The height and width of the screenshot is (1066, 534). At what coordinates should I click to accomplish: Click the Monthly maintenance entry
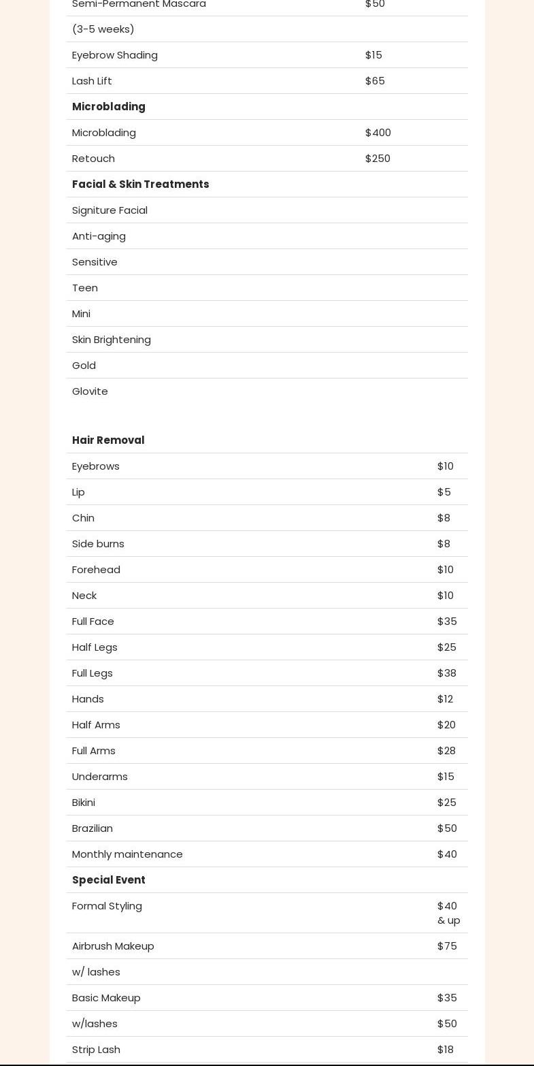click(127, 854)
